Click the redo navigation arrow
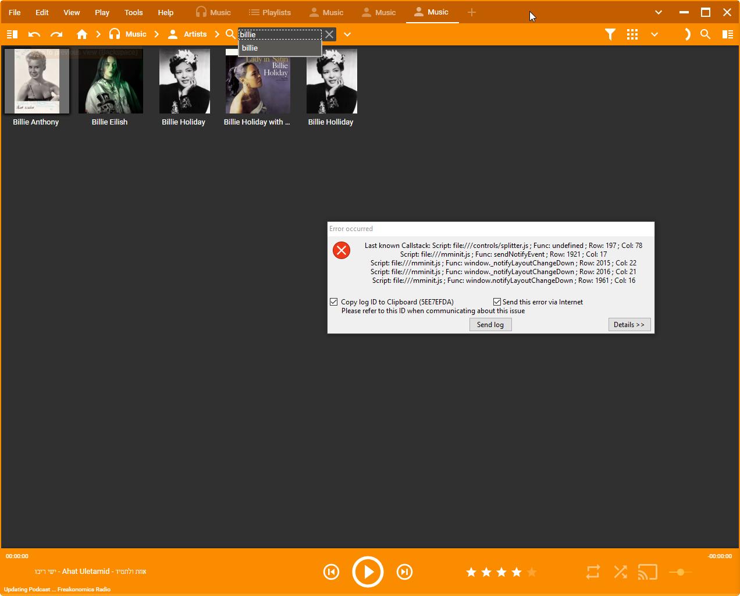740x596 pixels. click(x=56, y=34)
